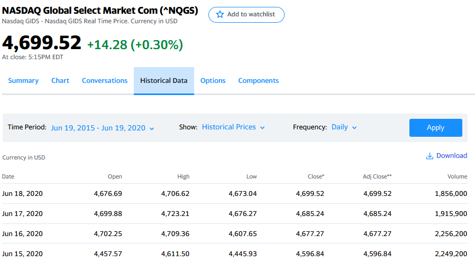The width and height of the screenshot is (475, 263).
Task: Select the Jun 16, 2020 date cell
Action: pos(22,233)
